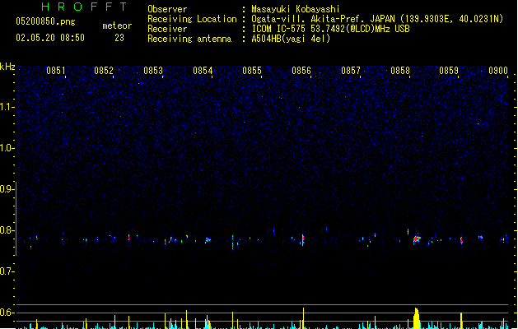Click the Receiving antenna label

coord(189,39)
